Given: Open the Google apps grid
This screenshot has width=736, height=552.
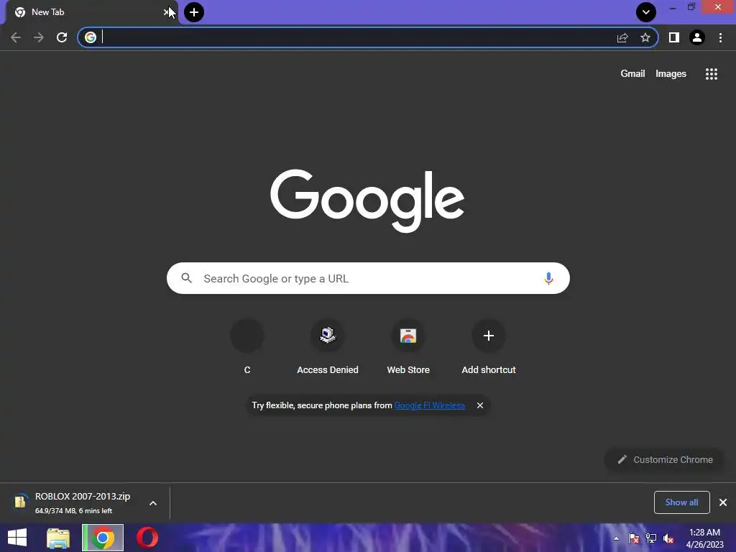Looking at the screenshot, I should 712,74.
